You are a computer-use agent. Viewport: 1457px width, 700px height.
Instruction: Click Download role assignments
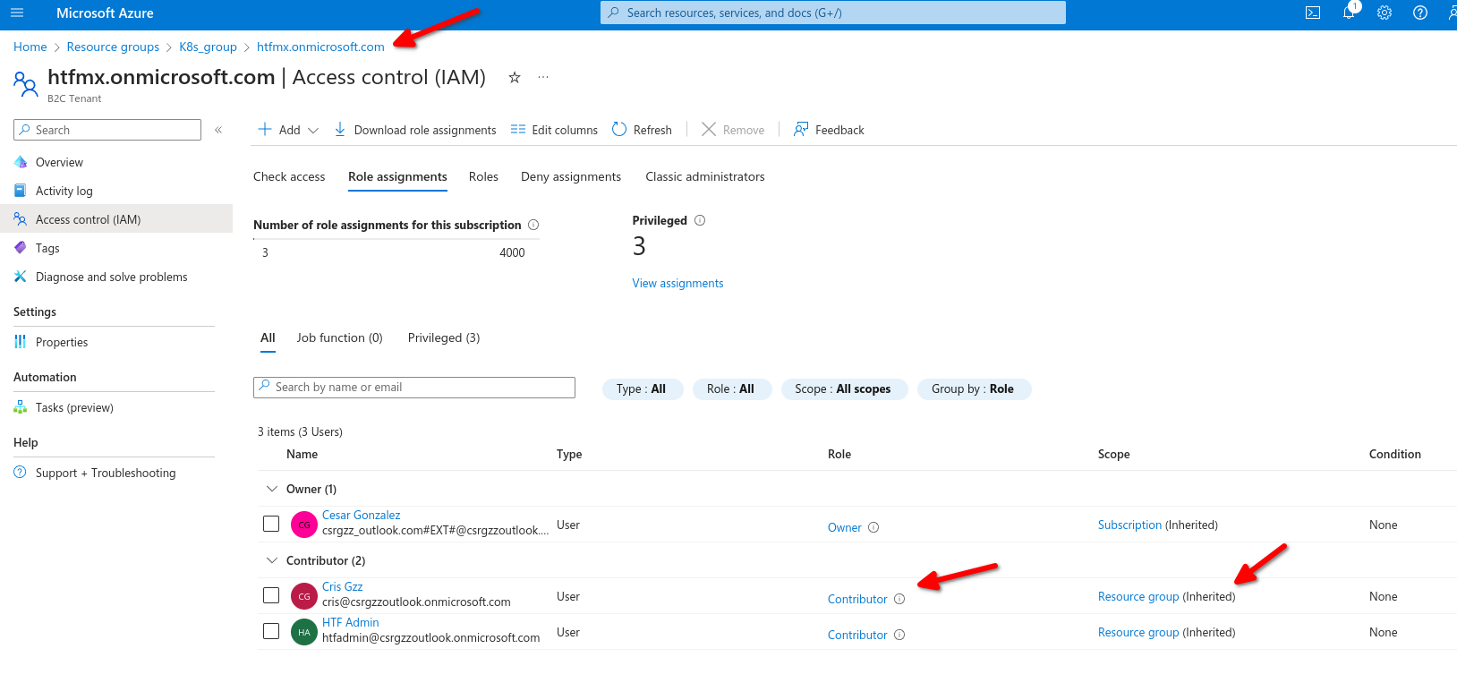click(415, 130)
